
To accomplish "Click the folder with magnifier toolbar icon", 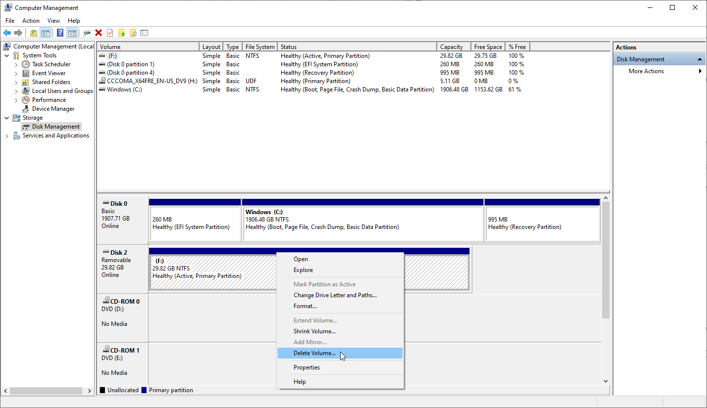I will 133,33.
